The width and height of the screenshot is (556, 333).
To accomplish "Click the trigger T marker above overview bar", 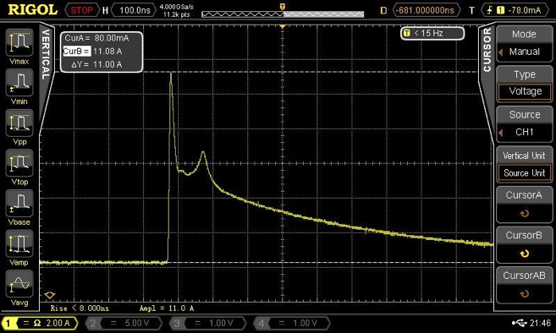I will pos(283,7).
